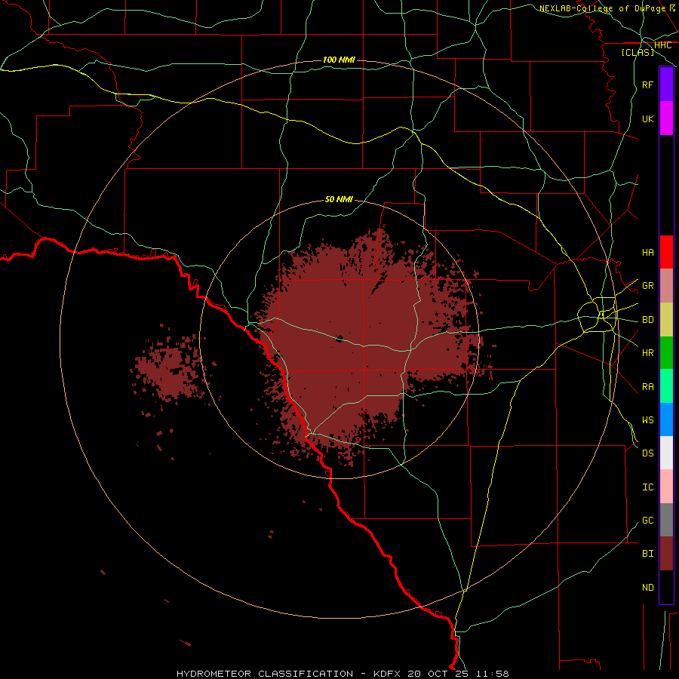Click the 'HHC' product code text
The image size is (679, 679).
[662, 45]
